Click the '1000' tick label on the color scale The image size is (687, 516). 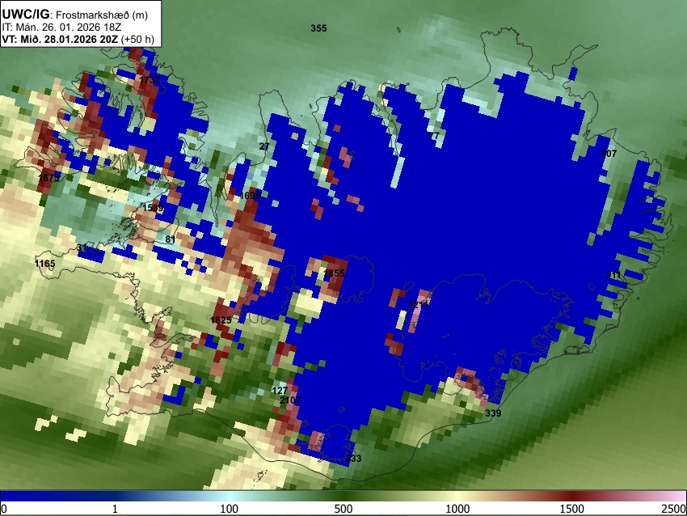[x=457, y=509]
